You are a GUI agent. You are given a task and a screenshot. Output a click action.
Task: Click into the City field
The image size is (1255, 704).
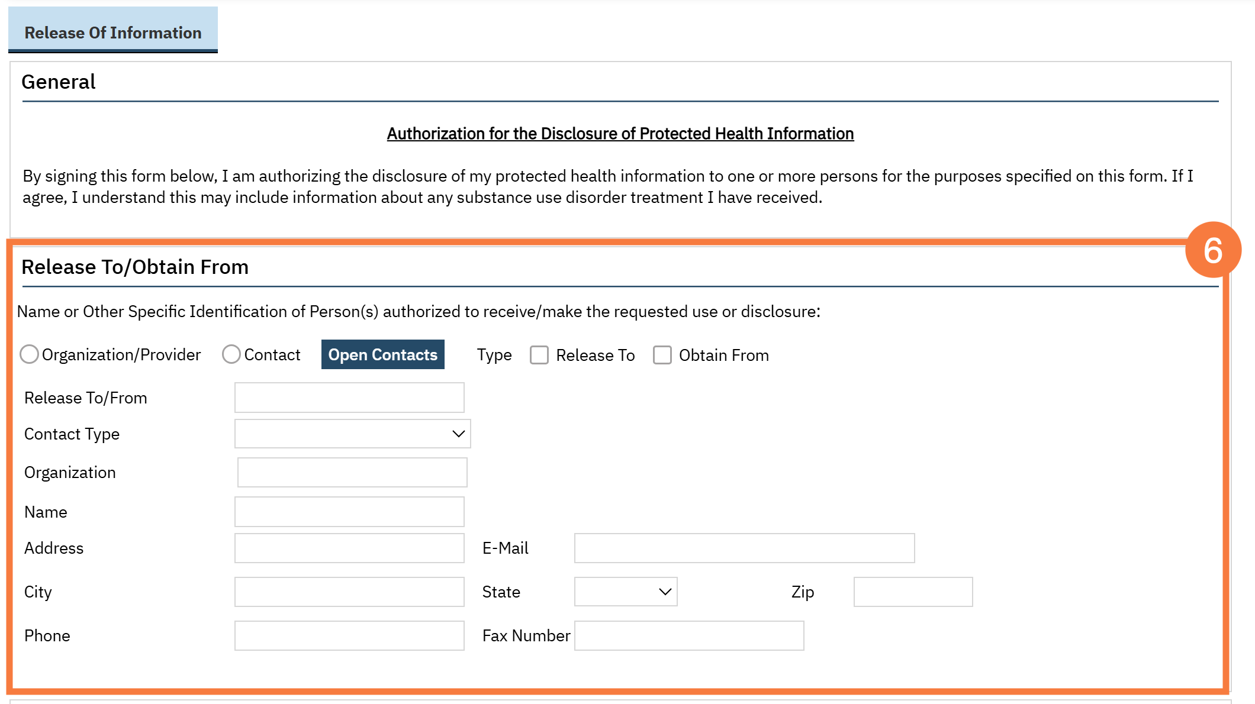pyautogui.click(x=349, y=592)
